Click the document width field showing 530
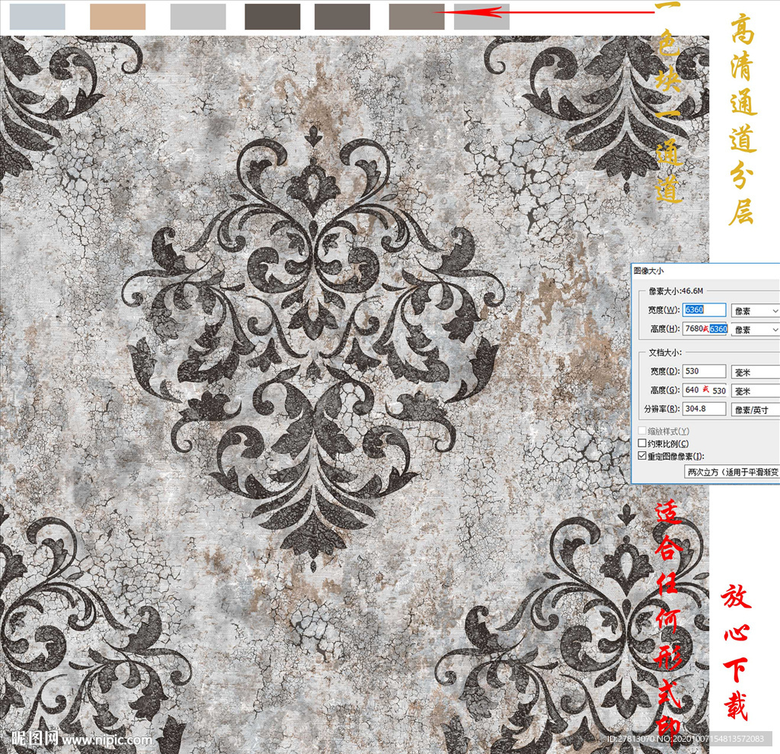The width and height of the screenshot is (780, 754). click(704, 371)
